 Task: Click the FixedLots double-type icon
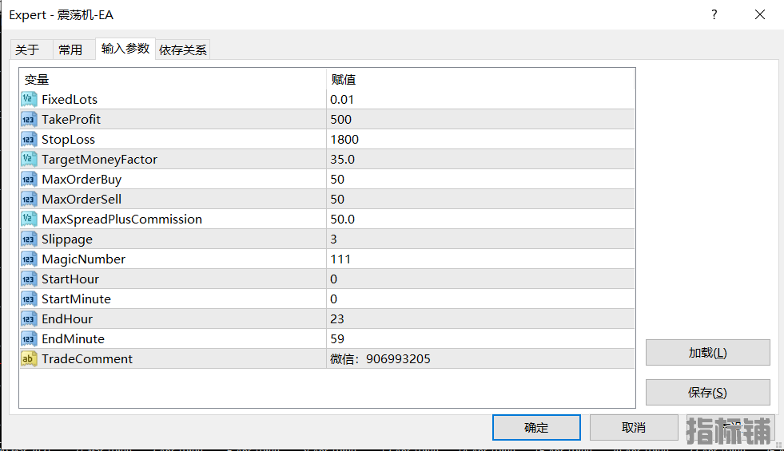coord(29,99)
